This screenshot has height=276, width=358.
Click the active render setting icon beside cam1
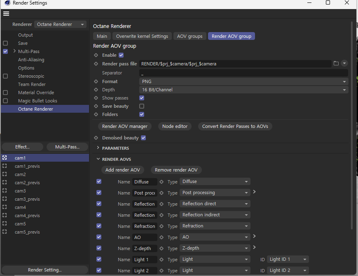point(5,158)
